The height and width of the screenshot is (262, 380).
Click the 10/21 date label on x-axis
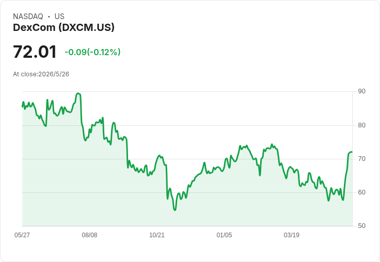point(157,235)
